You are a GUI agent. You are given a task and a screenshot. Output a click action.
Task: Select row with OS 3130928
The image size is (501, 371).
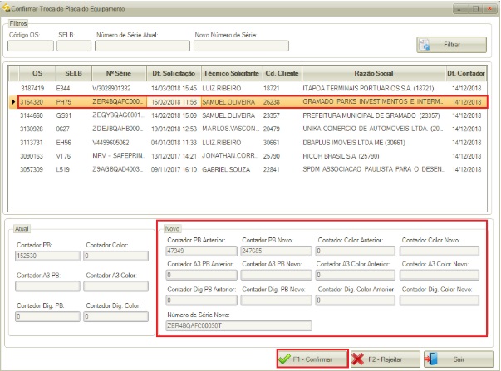point(247,129)
